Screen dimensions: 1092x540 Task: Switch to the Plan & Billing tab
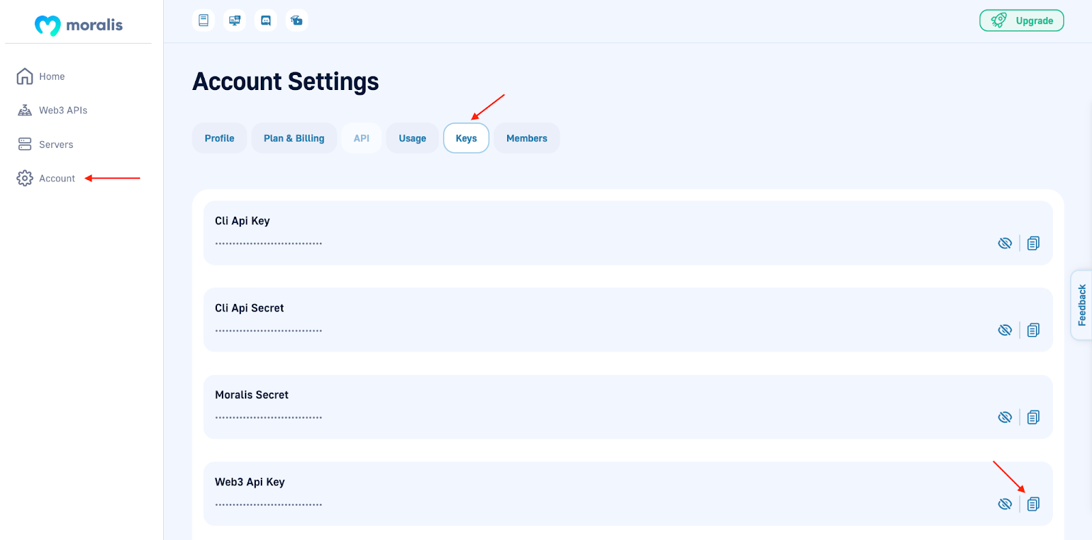pyautogui.click(x=294, y=138)
